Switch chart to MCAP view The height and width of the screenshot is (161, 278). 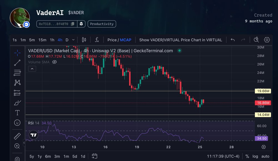pyautogui.click(x=126, y=40)
